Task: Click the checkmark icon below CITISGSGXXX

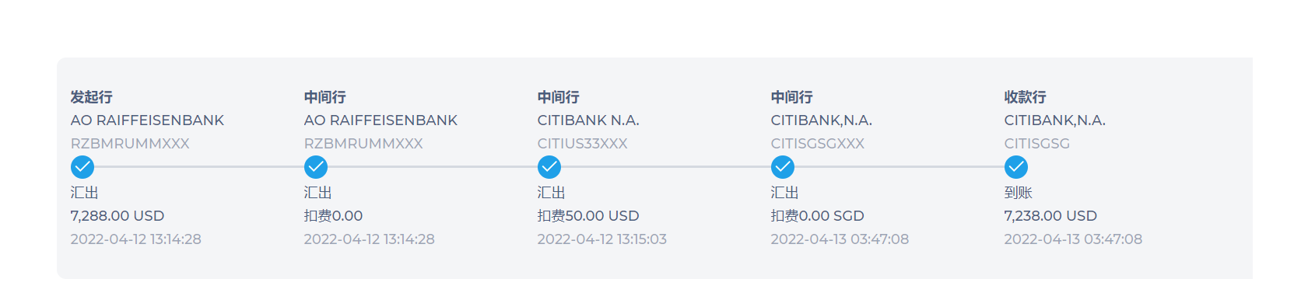Action: pos(783,167)
